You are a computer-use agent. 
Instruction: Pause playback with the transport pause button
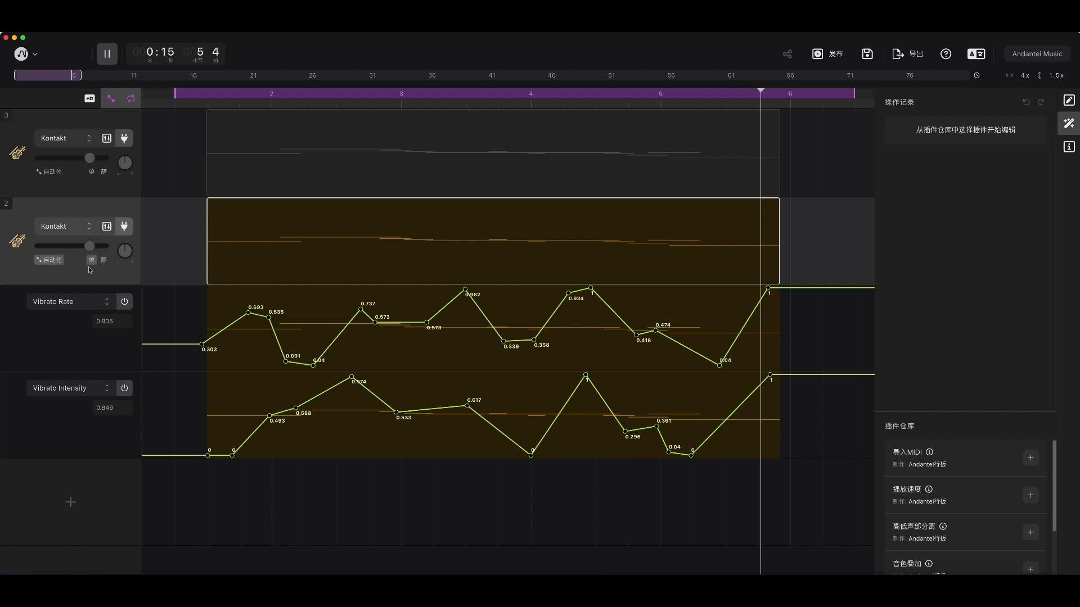tap(106, 53)
